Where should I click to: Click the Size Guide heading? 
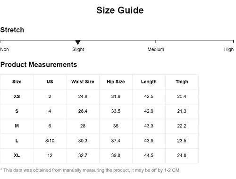tap(120, 10)
